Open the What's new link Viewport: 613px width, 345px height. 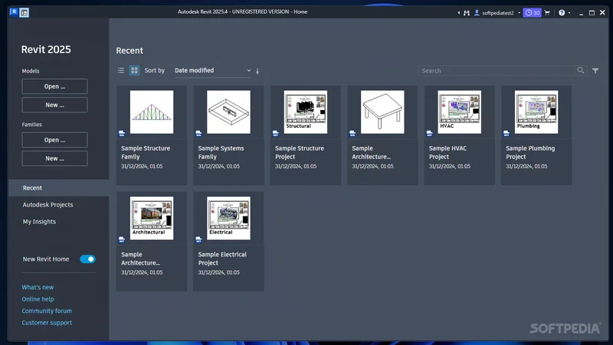(38, 287)
